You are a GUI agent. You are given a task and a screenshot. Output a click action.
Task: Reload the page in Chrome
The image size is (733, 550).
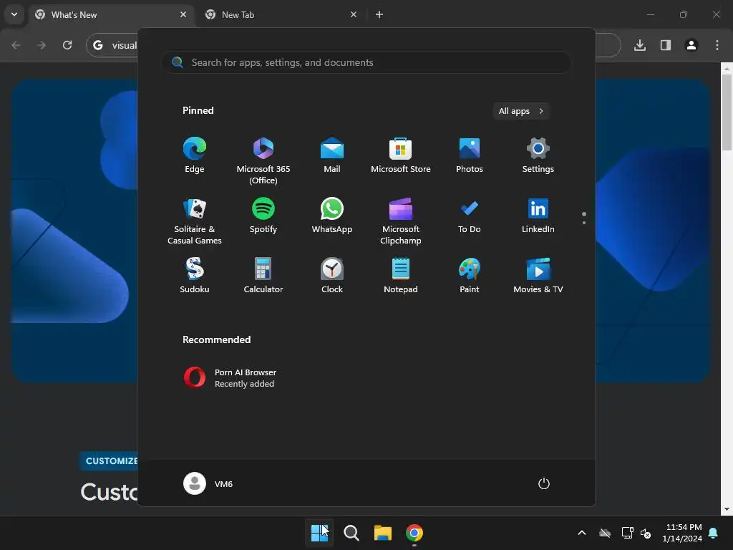tap(67, 45)
